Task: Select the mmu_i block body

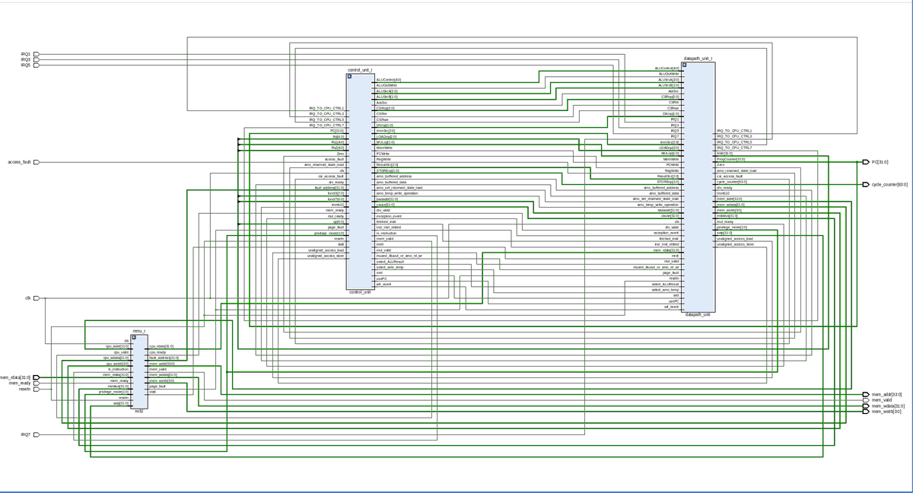Action: pos(138,371)
